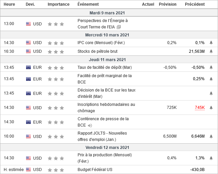The image size is (218, 174).
Task: Click bell for Décision de la BCE row
Action: 211,93
